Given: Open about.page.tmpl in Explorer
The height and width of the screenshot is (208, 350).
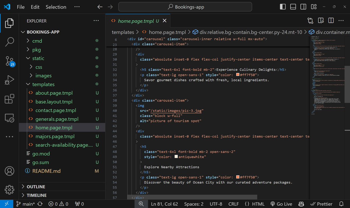Looking at the screenshot, I should click(x=54, y=93).
